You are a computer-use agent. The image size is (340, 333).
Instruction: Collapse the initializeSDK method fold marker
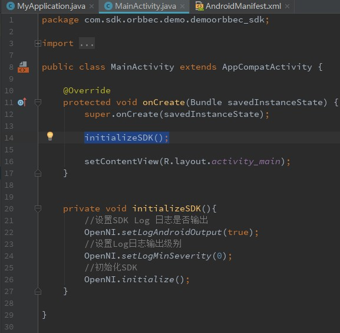coord(38,209)
